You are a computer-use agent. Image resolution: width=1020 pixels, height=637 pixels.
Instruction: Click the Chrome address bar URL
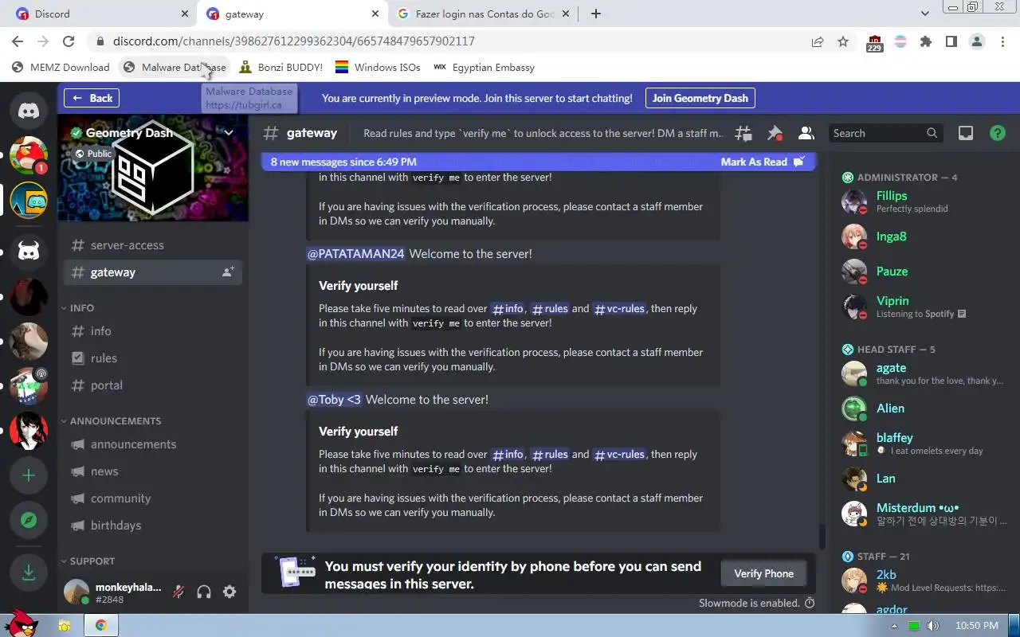click(x=294, y=41)
